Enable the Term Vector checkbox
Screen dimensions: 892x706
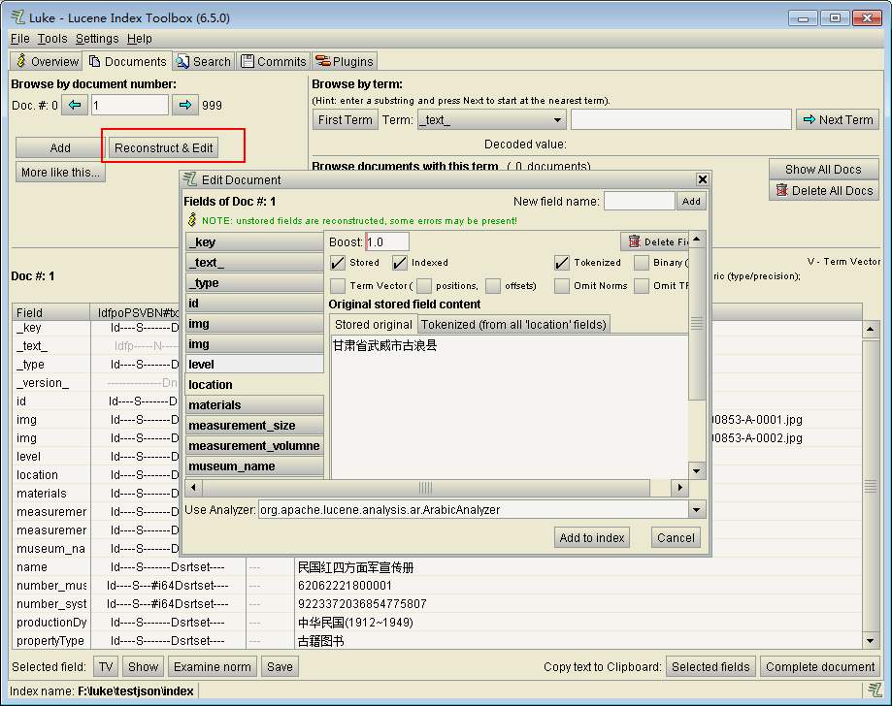tap(338, 285)
